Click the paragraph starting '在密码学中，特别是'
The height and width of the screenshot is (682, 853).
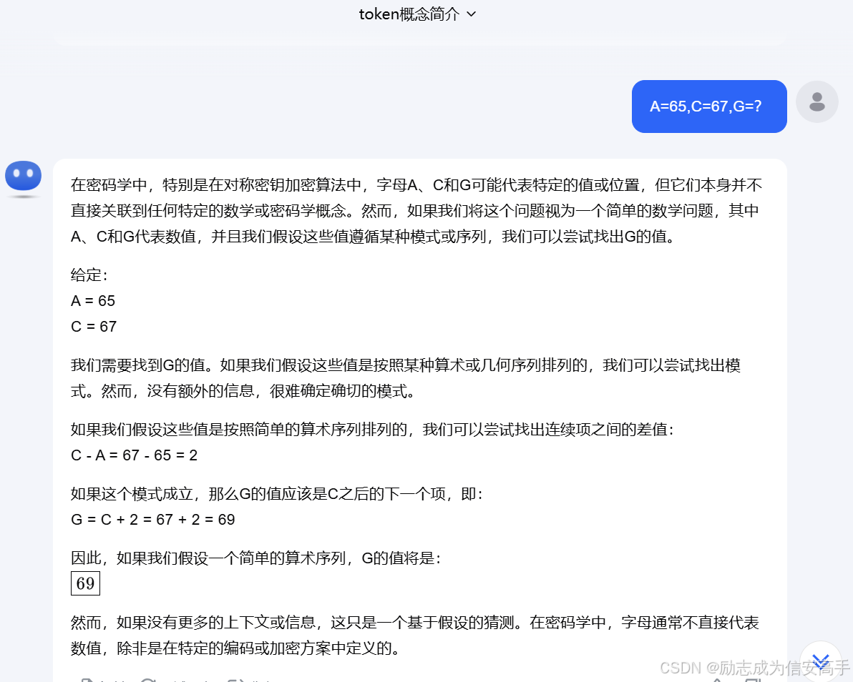(x=416, y=211)
